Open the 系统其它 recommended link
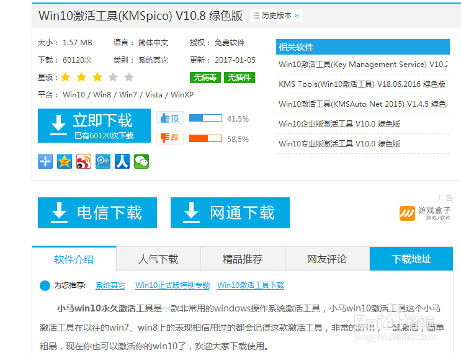This screenshot has width=461, height=353. click(110, 285)
